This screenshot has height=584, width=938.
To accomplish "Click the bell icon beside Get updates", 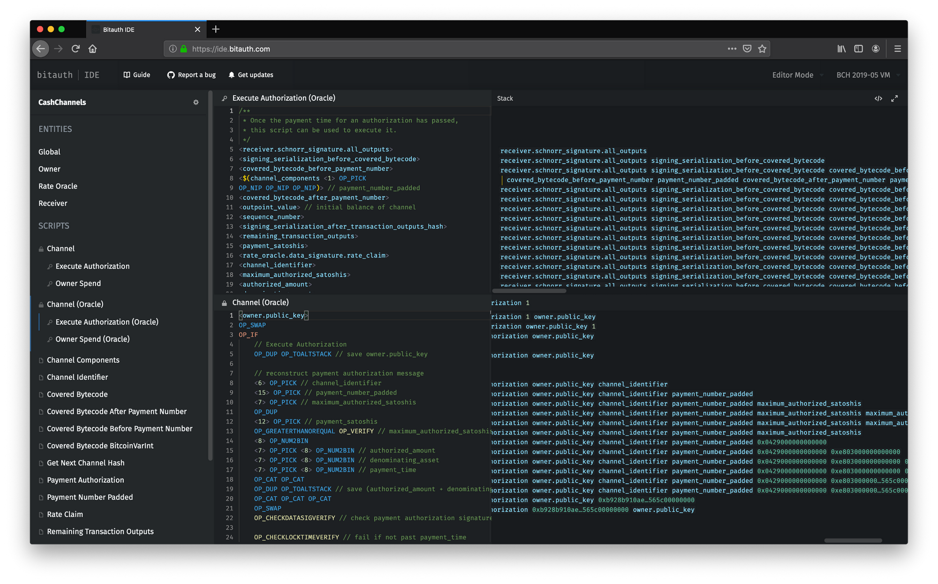I will click(231, 75).
